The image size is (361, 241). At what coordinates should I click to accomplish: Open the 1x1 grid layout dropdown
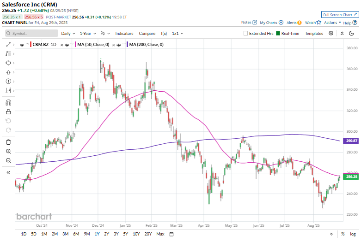[x=177, y=34]
